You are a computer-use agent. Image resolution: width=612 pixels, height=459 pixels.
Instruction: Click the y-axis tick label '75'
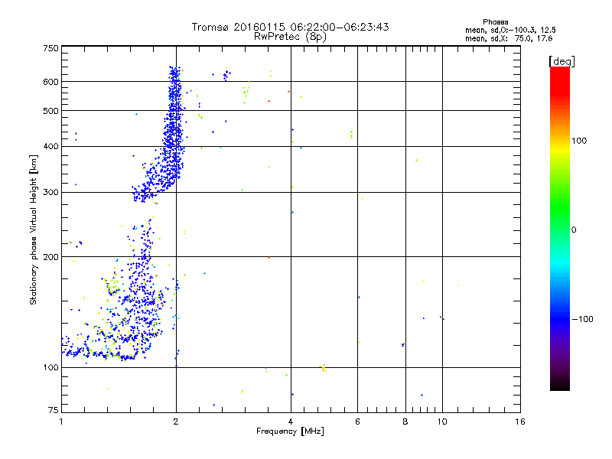pos(54,410)
